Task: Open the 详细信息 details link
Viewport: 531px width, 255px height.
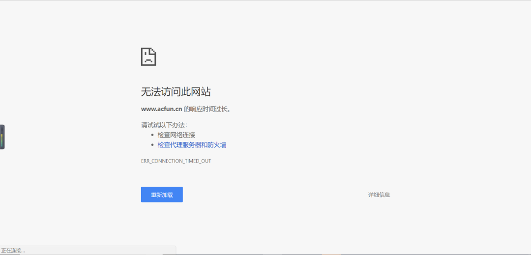Action: click(x=379, y=195)
